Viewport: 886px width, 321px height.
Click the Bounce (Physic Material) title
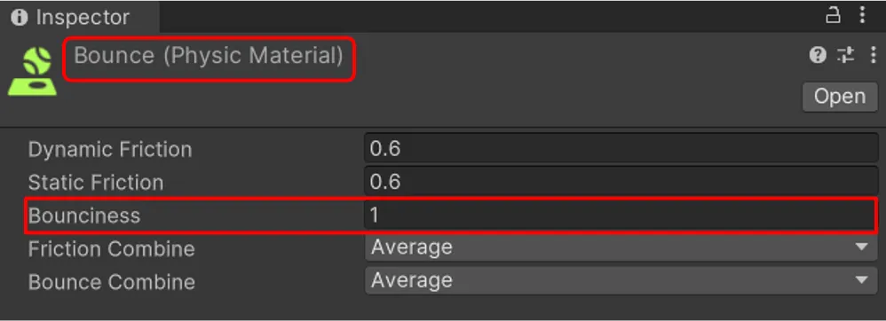[209, 55]
